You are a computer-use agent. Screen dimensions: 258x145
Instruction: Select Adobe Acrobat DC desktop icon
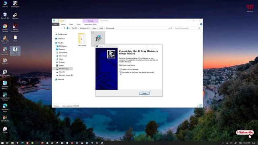(15, 28)
